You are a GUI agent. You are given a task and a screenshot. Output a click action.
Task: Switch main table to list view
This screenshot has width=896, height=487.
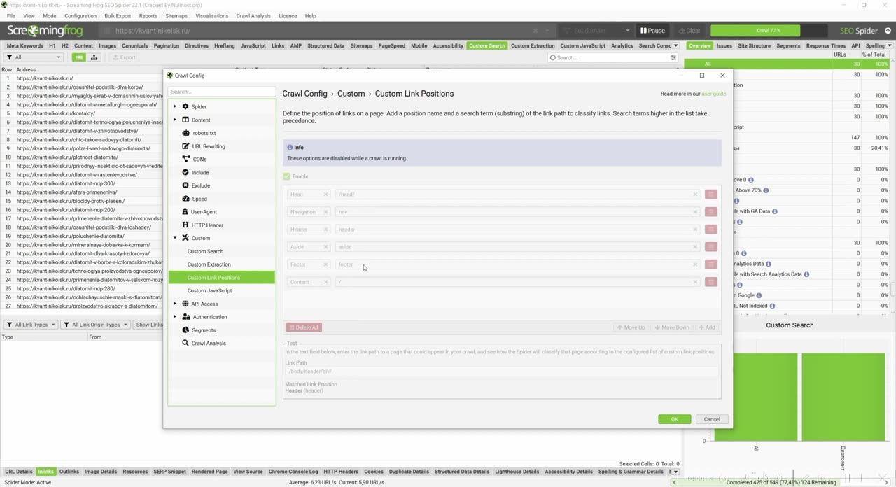(79, 57)
